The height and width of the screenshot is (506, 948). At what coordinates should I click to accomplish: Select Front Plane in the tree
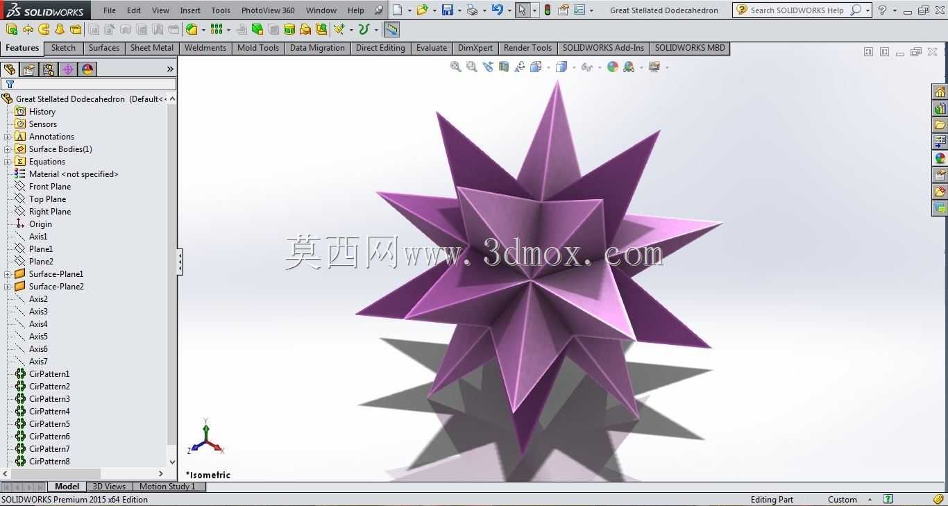pyautogui.click(x=50, y=187)
